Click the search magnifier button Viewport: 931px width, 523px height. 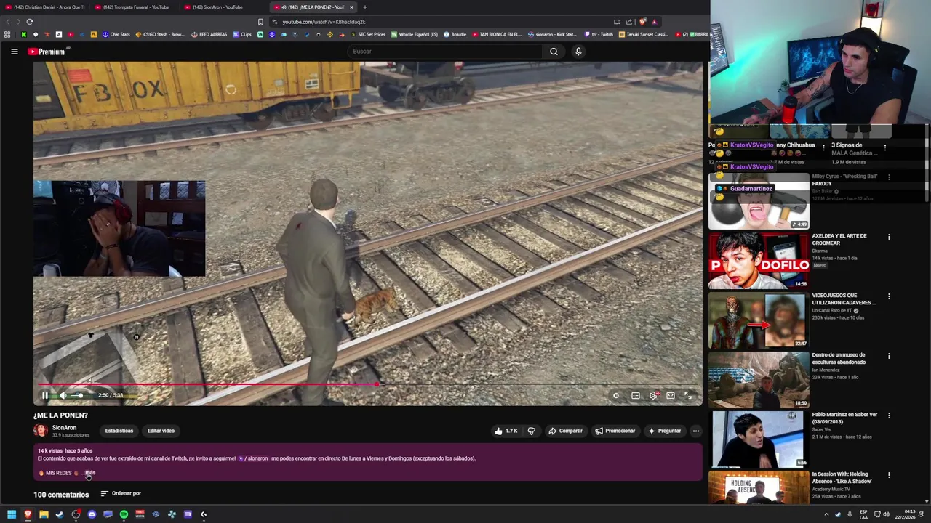pos(554,52)
